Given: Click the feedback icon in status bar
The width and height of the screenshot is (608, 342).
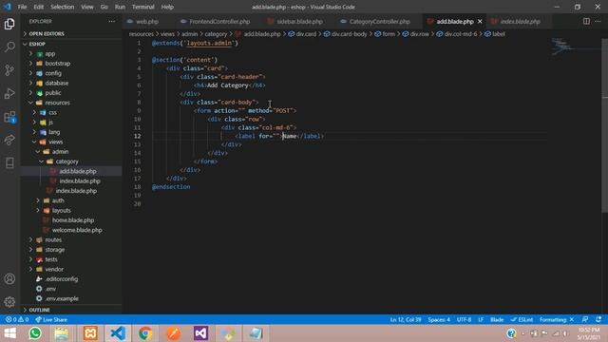Looking at the screenshot, I should [585, 319].
